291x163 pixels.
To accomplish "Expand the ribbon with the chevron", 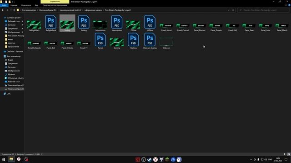I will coord(286,5).
